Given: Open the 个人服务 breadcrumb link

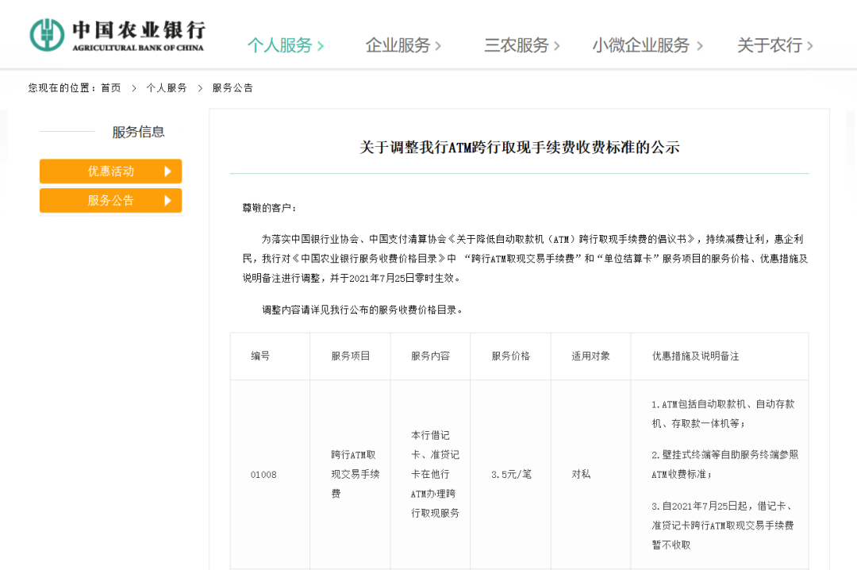Looking at the screenshot, I should [167, 88].
